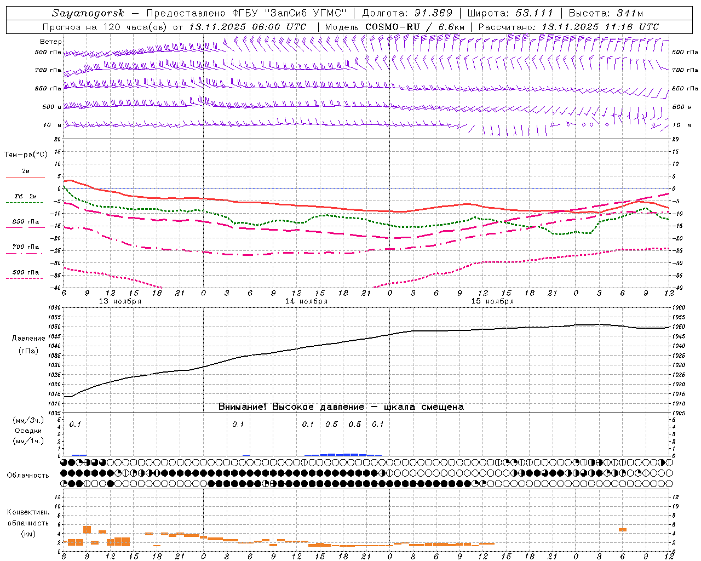This screenshot has height=561, width=701.
Task: Click the 'Рассчитано: 13.11.2025 11:16 UTC' text
Action: click(x=568, y=27)
